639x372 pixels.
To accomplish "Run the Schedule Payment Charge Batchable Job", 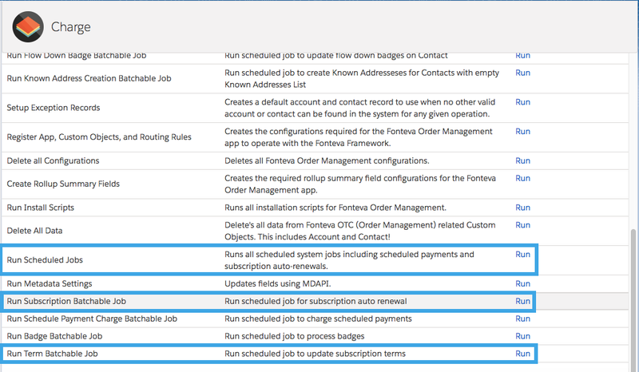I will [x=522, y=319].
